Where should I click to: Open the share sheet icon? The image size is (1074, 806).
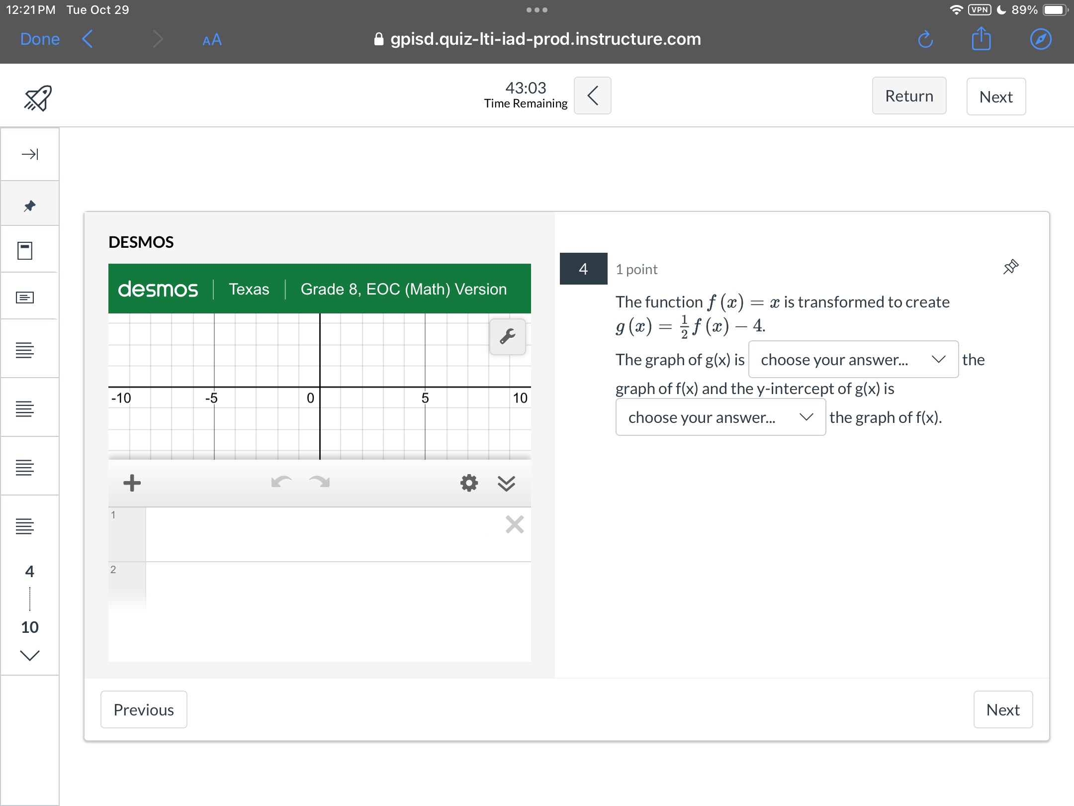pos(982,38)
